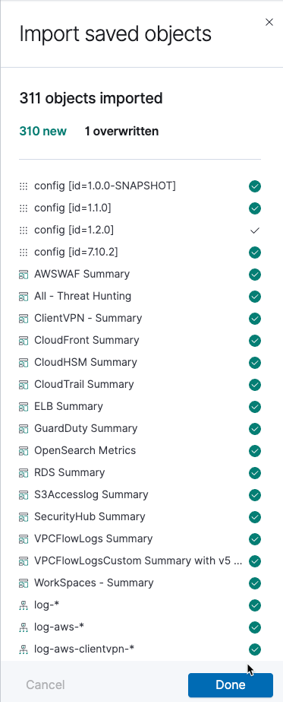
Task: Close the Import saved objects flyout
Action: [269, 22]
